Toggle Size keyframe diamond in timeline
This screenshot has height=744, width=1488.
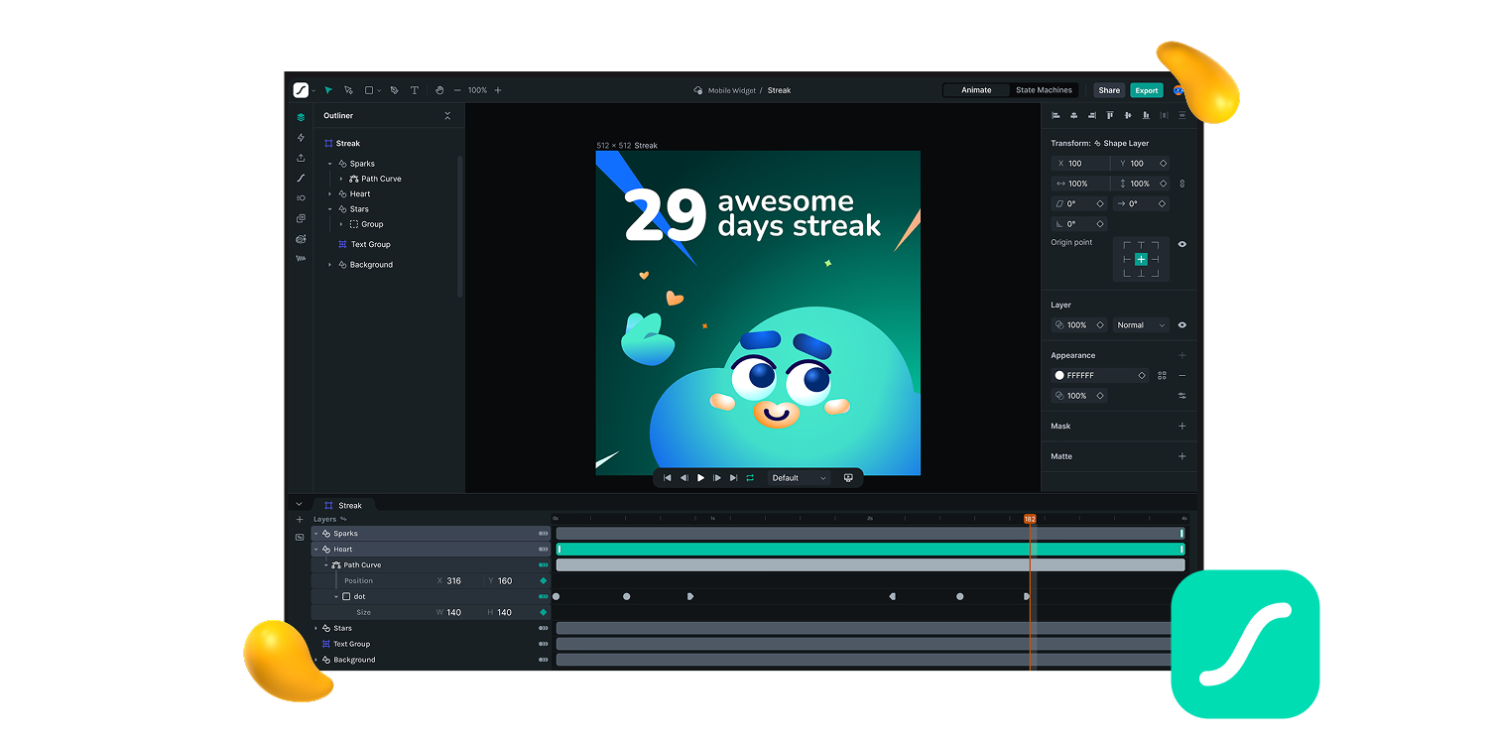click(543, 613)
